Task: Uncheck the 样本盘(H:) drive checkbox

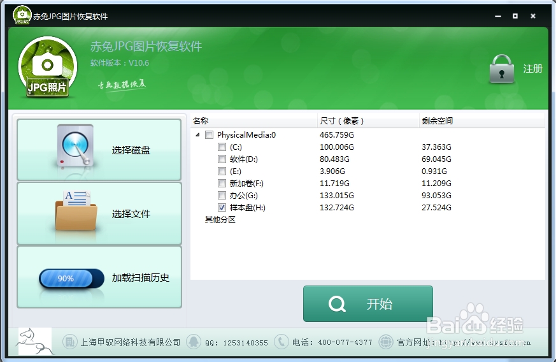Action: tap(222, 207)
